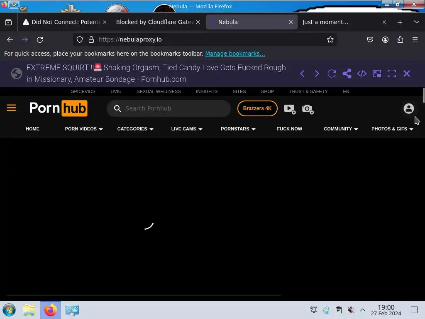Close proxied page with Nebula's purple X
Viewport: 425px width, 319px height.
click(407, 74)
